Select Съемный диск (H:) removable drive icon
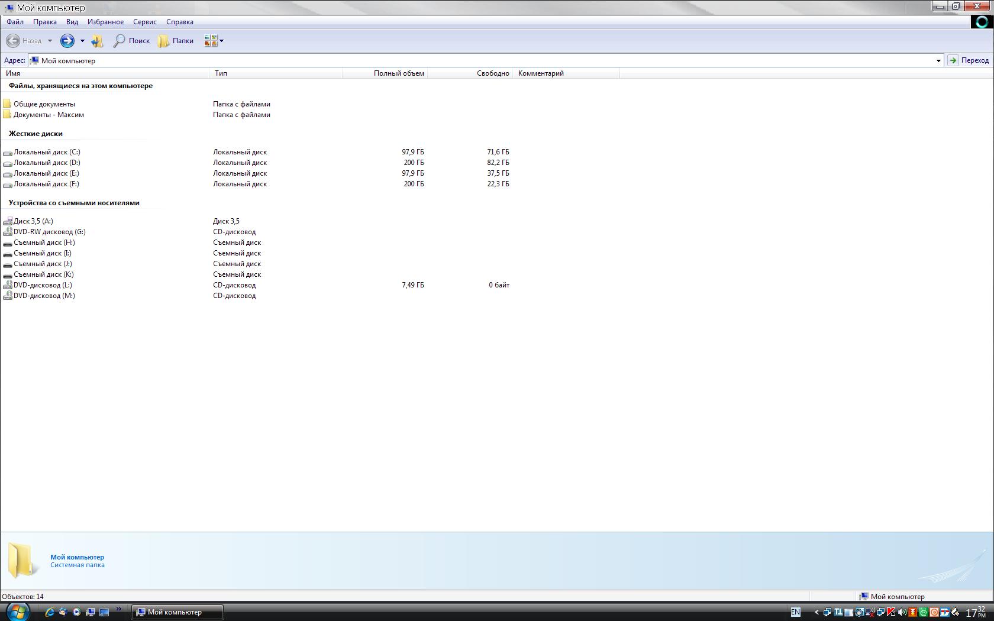 click(x=8, y=243)
